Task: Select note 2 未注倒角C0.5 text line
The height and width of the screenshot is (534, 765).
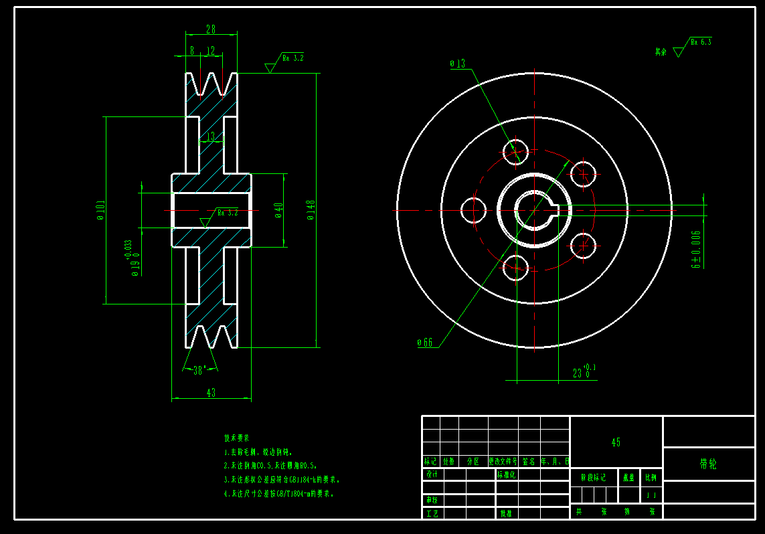Action: pos(270,466)
